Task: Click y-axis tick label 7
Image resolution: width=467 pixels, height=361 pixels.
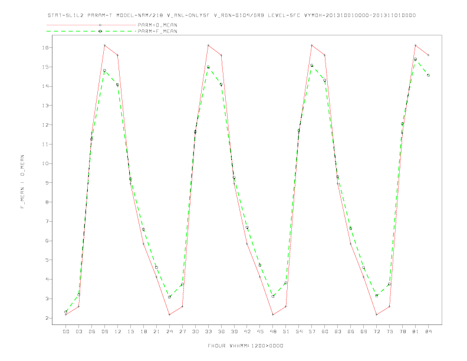Action: click(x=47, y=221)
